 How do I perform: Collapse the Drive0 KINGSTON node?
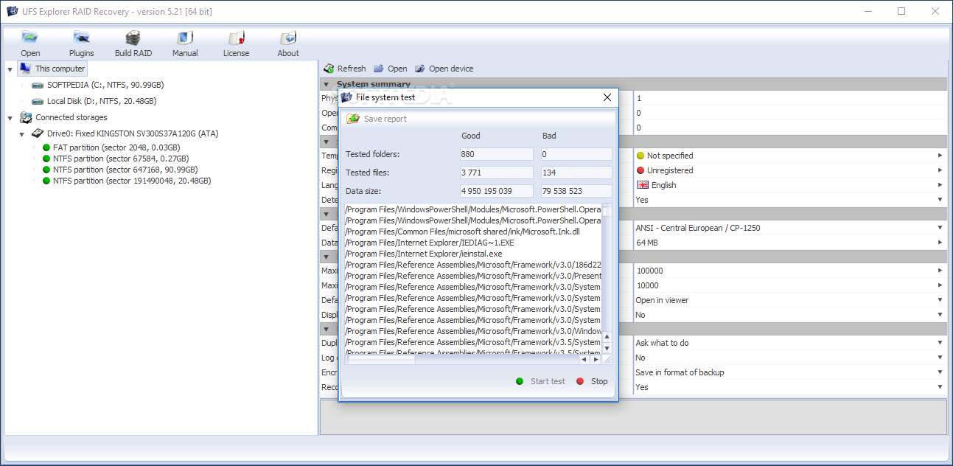[x=22, y=134]
